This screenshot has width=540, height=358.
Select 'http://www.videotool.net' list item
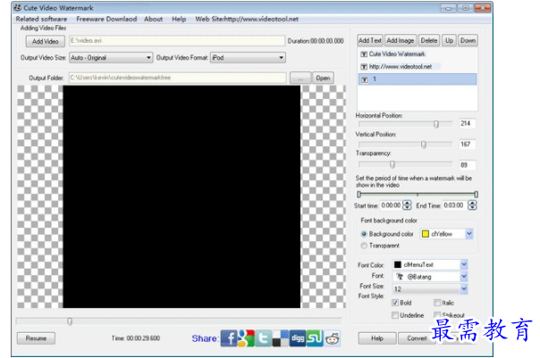click(417, 67)
